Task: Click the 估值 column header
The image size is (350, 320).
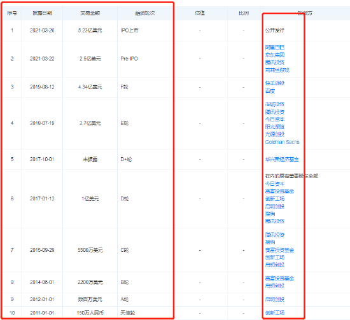Action: pos(200,13)
